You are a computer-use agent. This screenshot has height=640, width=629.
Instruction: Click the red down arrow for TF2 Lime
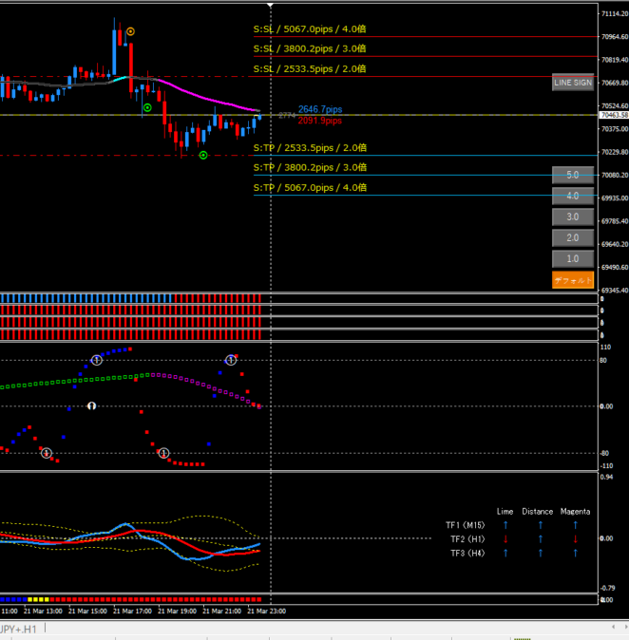505,538
